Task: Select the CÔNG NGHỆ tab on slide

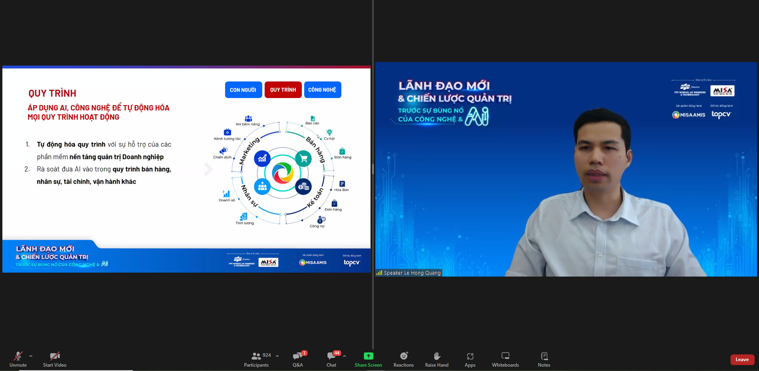Action: (322, 90)
